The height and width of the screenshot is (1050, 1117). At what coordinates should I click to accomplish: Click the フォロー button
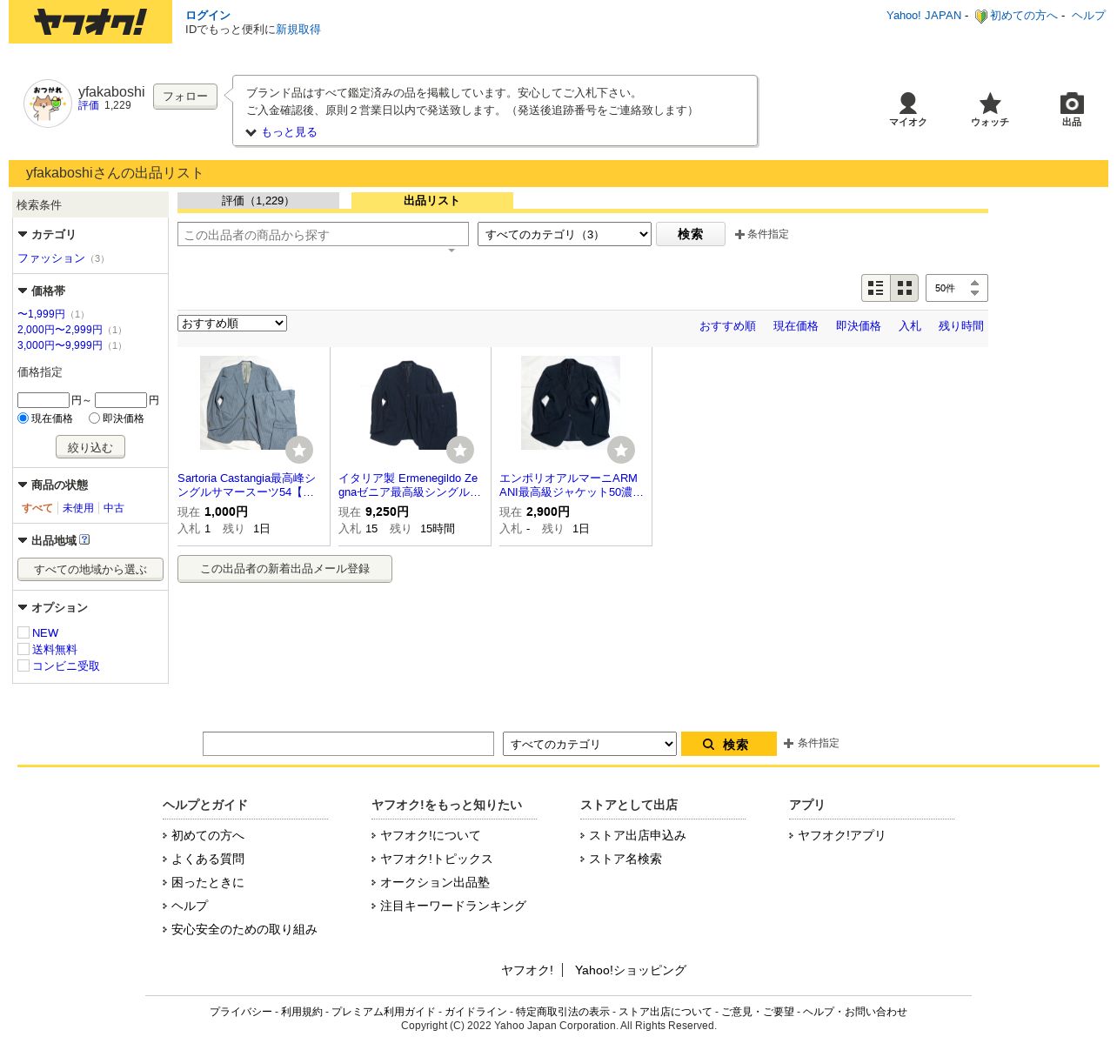point(185,97)
